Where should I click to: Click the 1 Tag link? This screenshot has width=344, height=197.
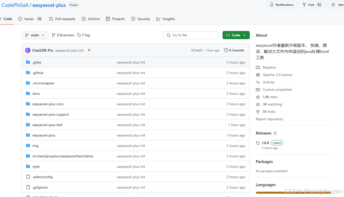tap(84, 35)
